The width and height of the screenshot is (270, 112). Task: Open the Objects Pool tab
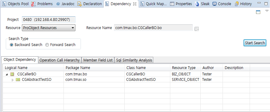click(16, 4)
